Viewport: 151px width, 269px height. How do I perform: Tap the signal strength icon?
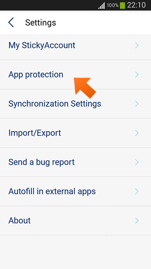click(x=101, y=6)
